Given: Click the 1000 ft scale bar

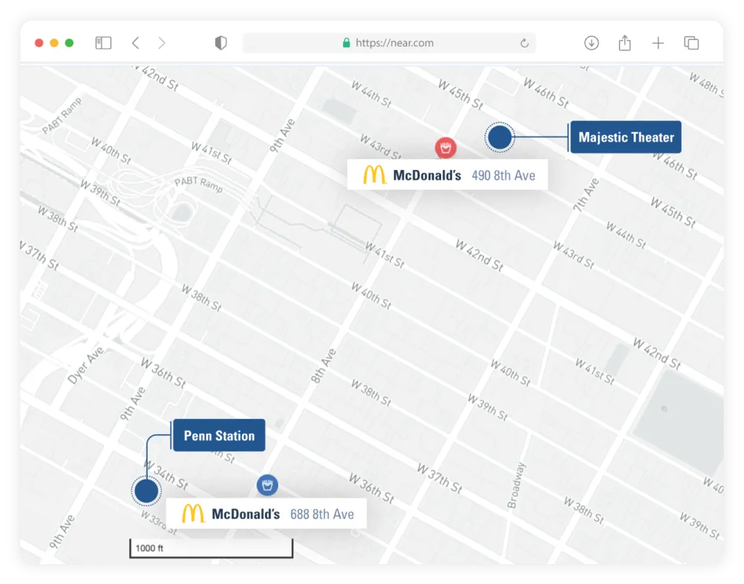Looking at the screenshot, I should tap(211, 548).
